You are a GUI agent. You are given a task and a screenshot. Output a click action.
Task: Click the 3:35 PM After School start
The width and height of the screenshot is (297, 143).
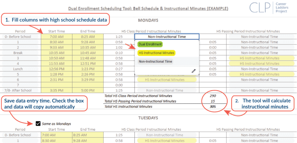(57, 90)
